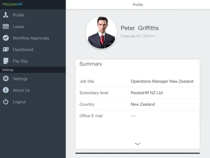
Task: Click the Pay Slip document icon
Action: point(6,61)
